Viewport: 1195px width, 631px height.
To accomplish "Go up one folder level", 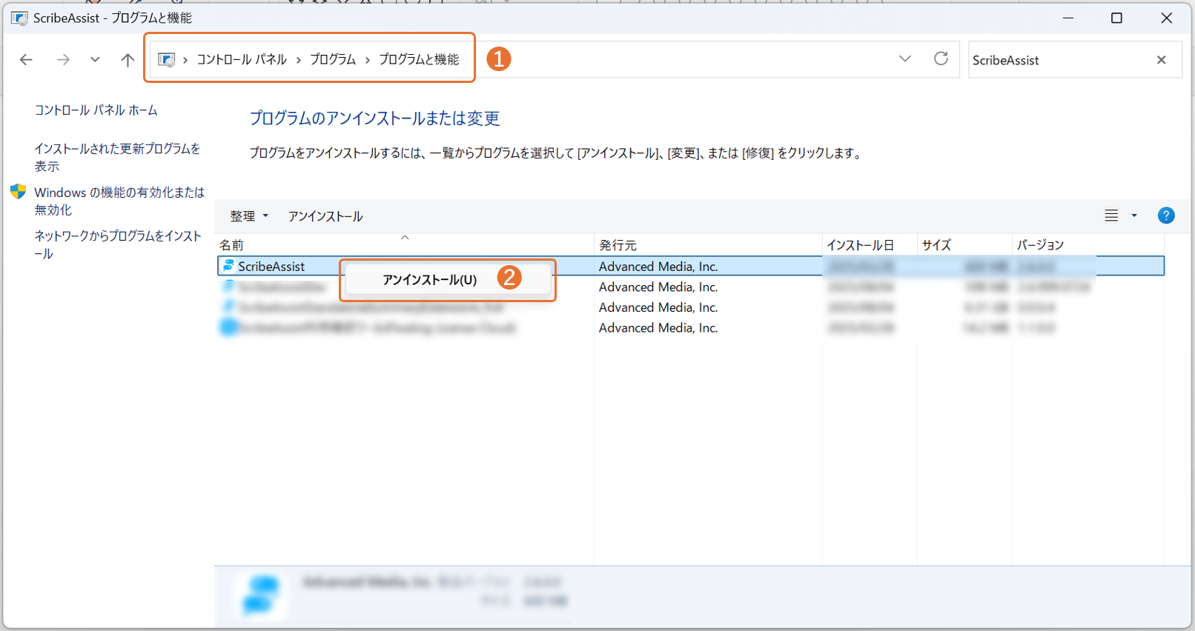I will pos(128,60).
